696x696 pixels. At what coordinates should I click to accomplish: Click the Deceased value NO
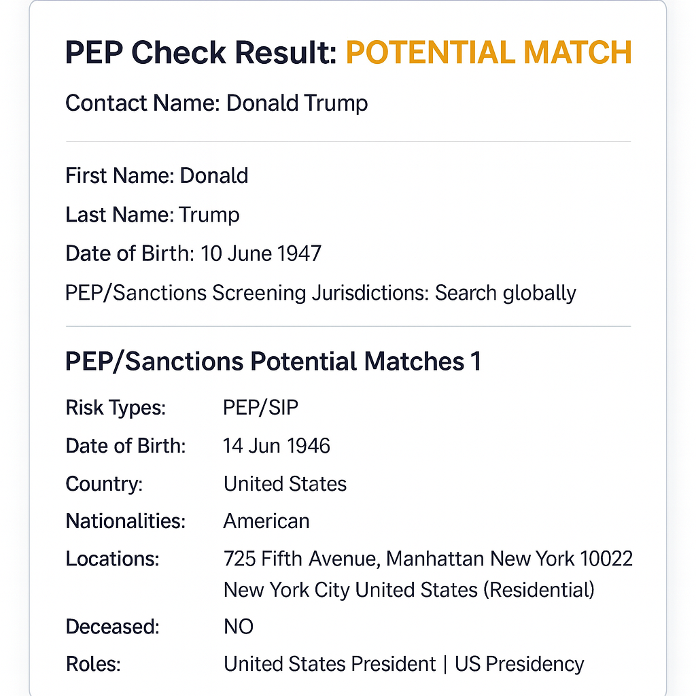coord(238,627)
